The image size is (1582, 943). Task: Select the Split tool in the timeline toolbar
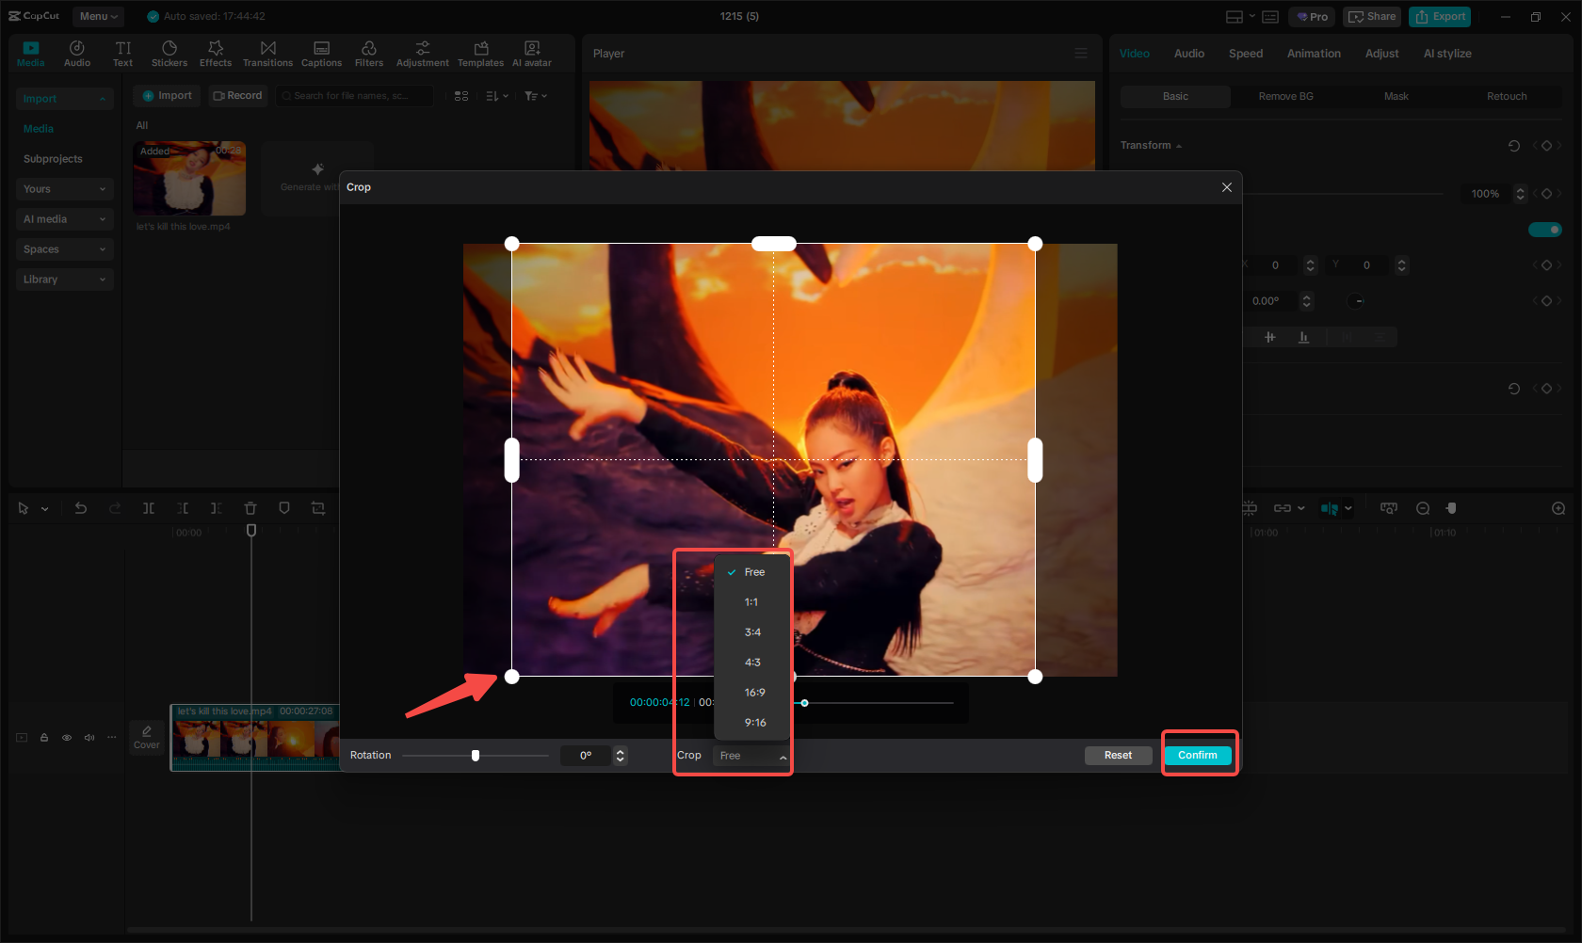point(149,508)
